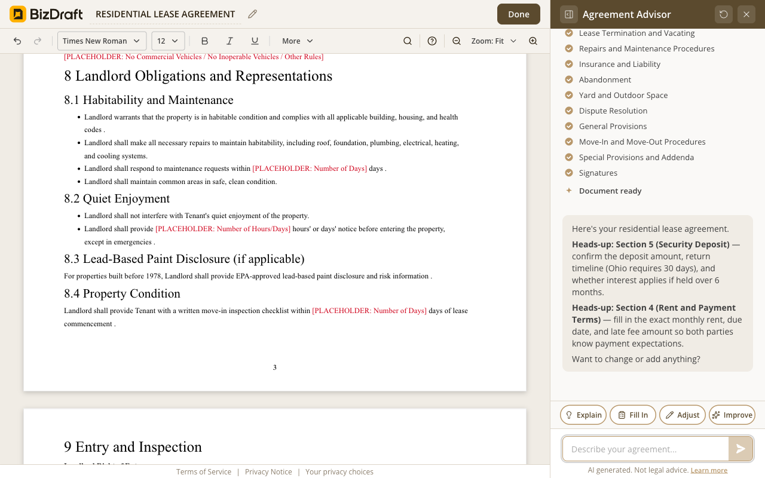This screenshot has height=478, width=765.
Task: Click the Abandonment entry in the advisor list
Action: click(605, 80)
